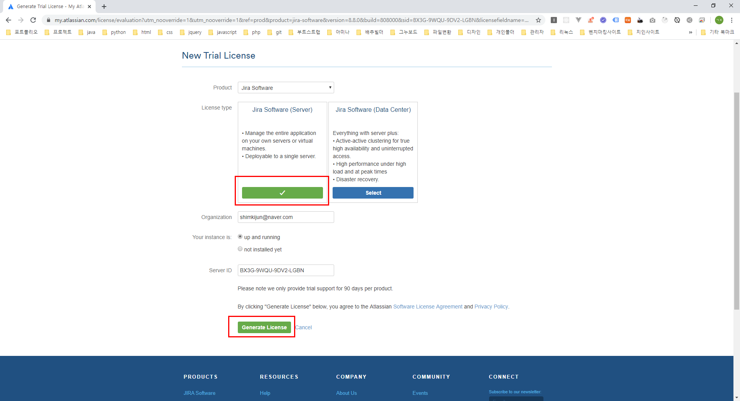Open the python bookmark folder
The width and height of the screenshot is (740, 401).
114,32
